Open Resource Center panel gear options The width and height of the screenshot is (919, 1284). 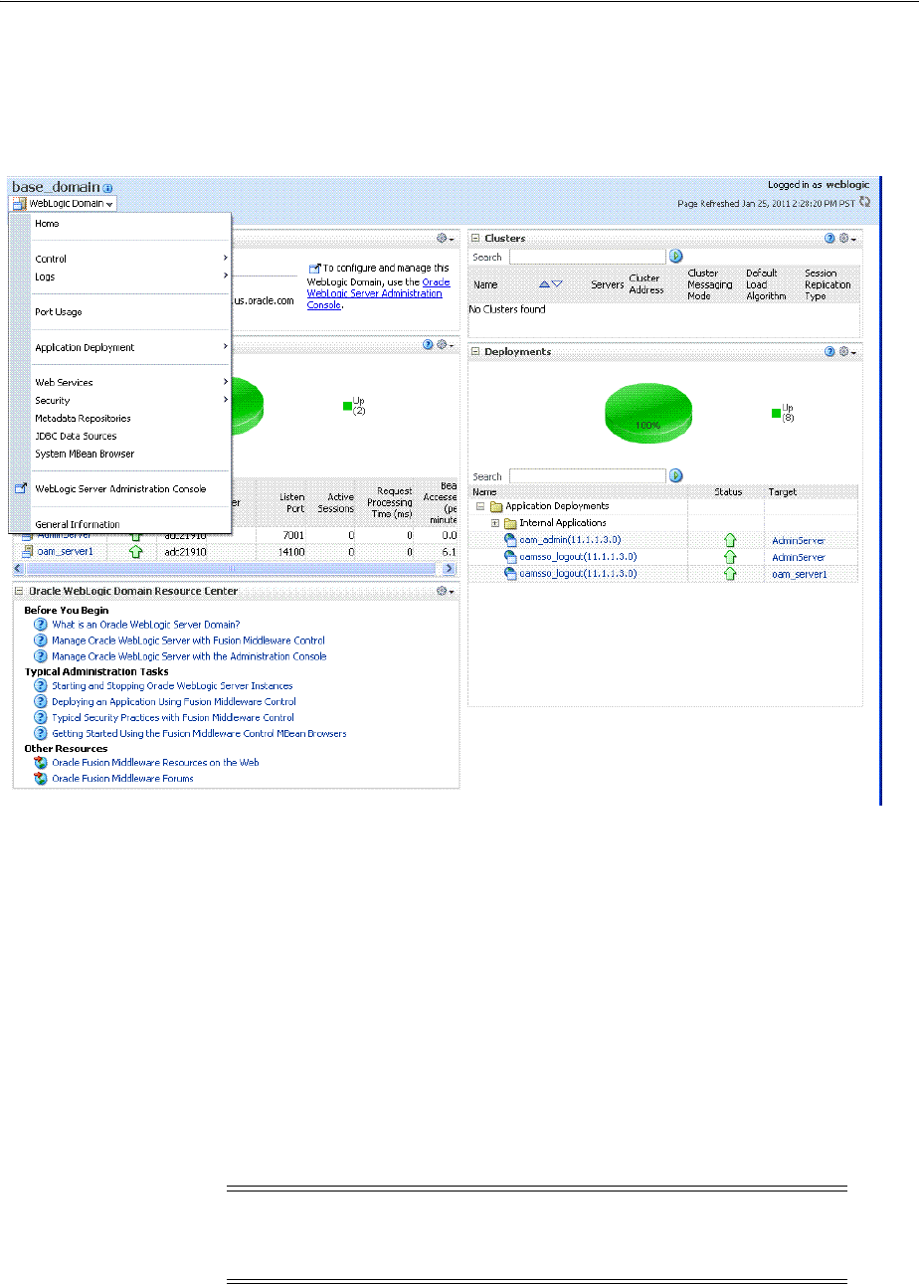(446, 592)
